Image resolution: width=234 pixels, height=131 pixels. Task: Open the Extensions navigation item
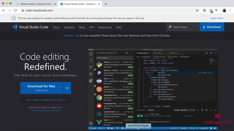(x=105, y=27)
